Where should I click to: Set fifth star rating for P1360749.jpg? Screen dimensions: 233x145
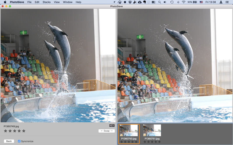click(x=24, y=131)
